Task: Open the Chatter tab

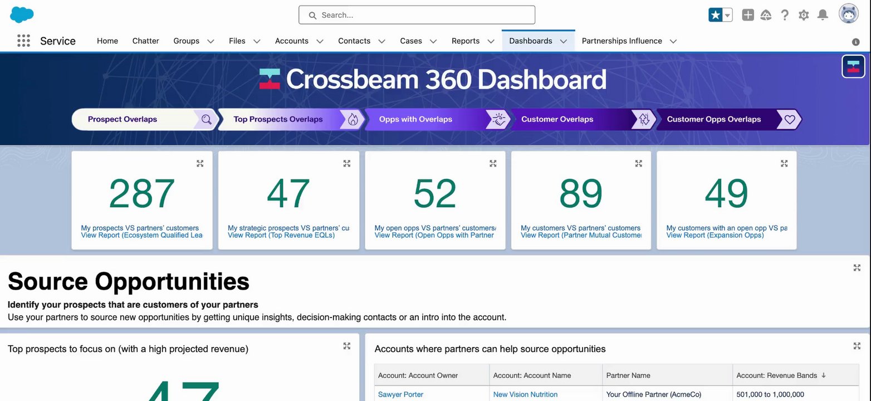Action: click(146, 41)
